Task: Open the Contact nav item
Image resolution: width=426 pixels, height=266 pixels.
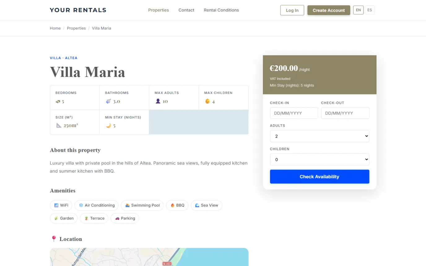Action: click(186, 10)
